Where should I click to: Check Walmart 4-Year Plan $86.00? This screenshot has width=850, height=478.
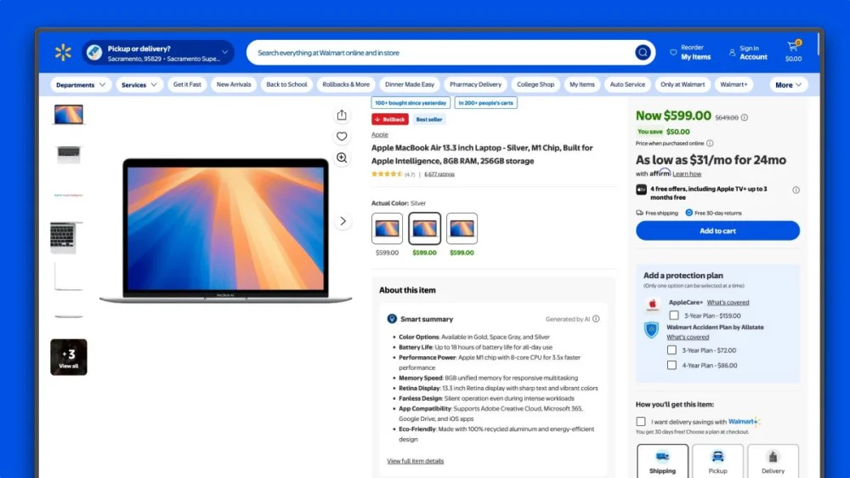[x=671, y=365]
